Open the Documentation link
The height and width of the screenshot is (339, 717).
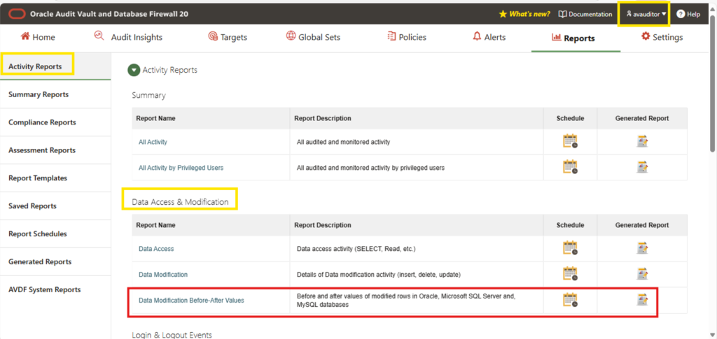(585, 14)
